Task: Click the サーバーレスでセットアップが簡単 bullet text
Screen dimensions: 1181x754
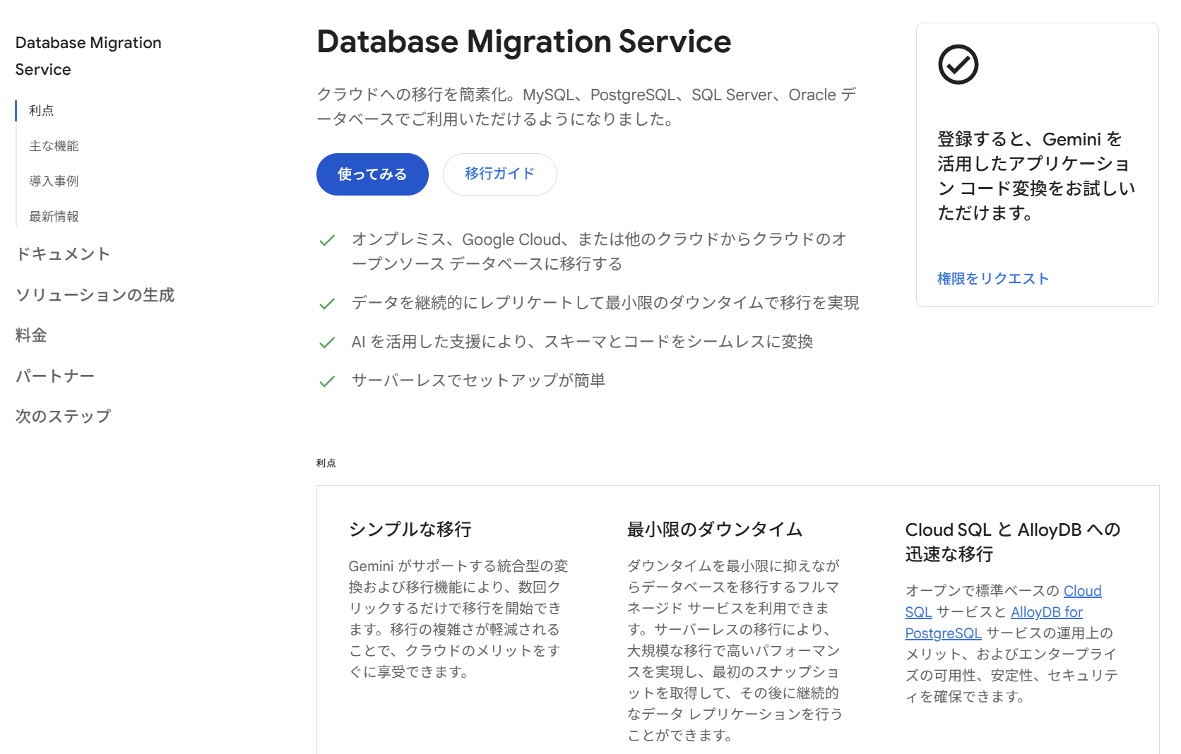Action: coord(478,381)
